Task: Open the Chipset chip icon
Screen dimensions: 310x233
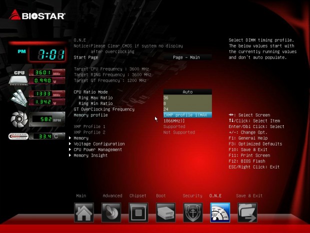Action: pyautogui.click(x=138, y=212)
